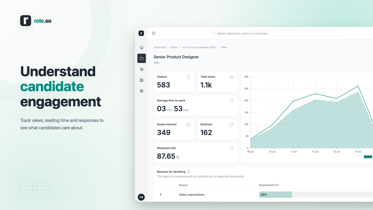
Task: Click the role.so logo in the banner
Action: click(x=36, y=21)
